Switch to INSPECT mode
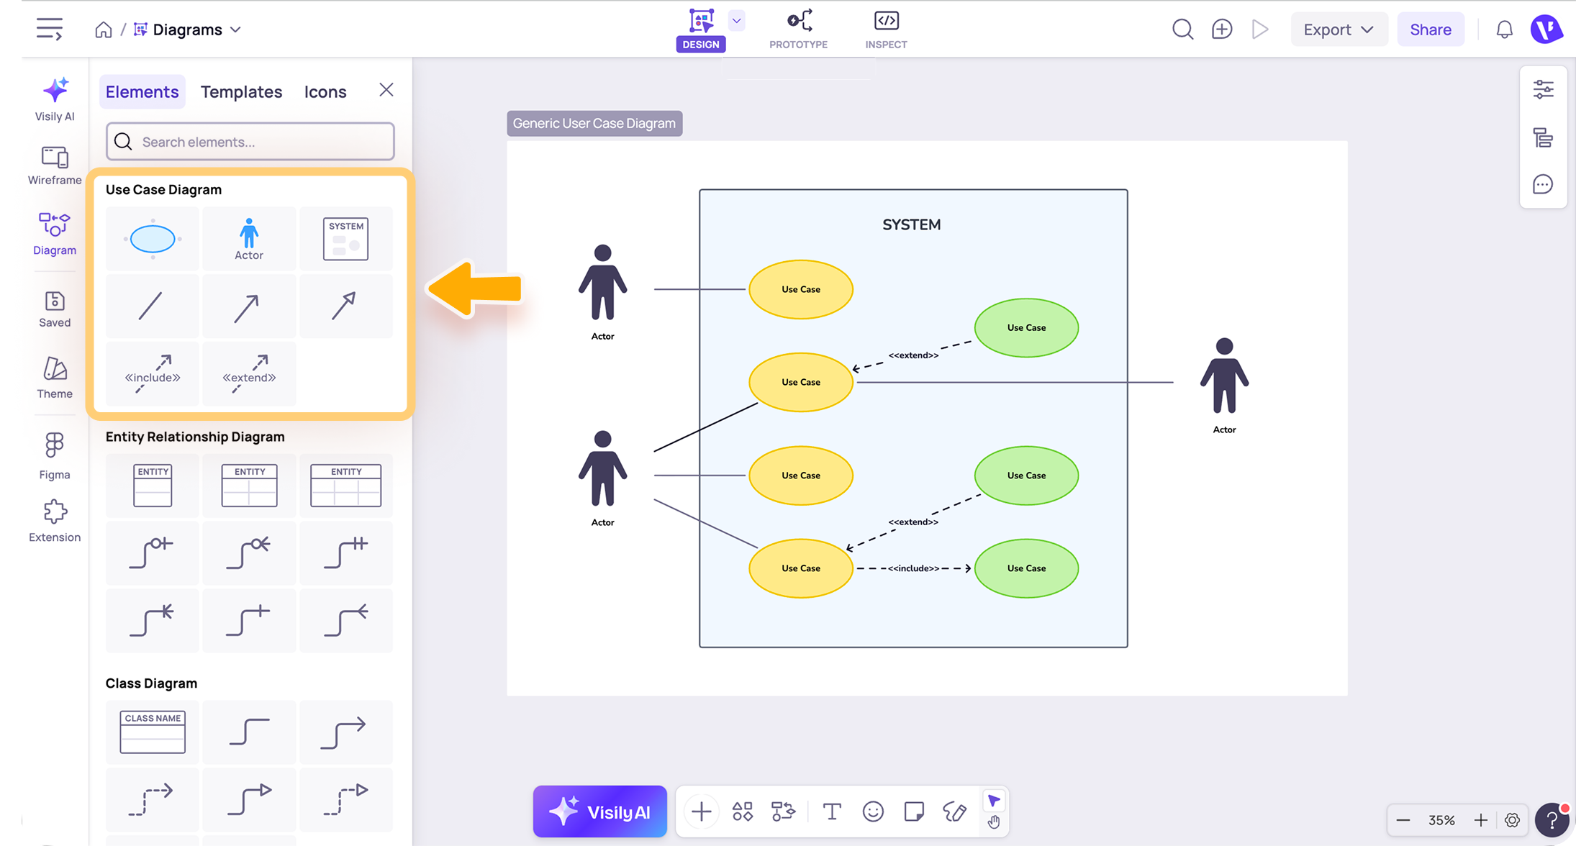This screenshot has width=1576, height=846. pos(886,29)
